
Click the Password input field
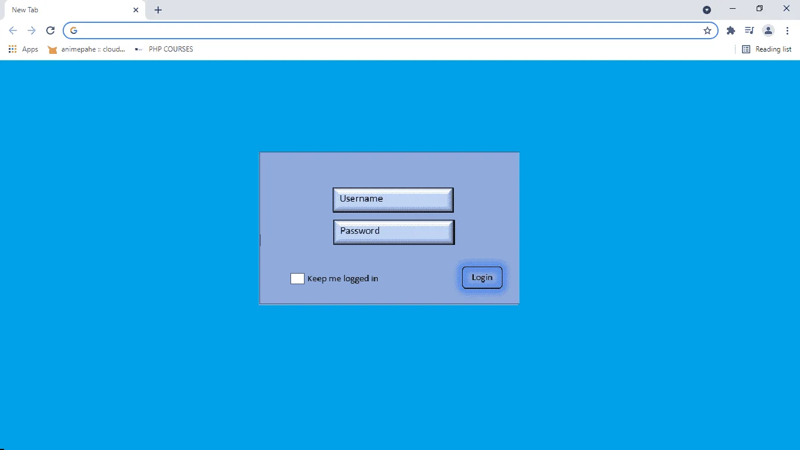tap(394, 232)
